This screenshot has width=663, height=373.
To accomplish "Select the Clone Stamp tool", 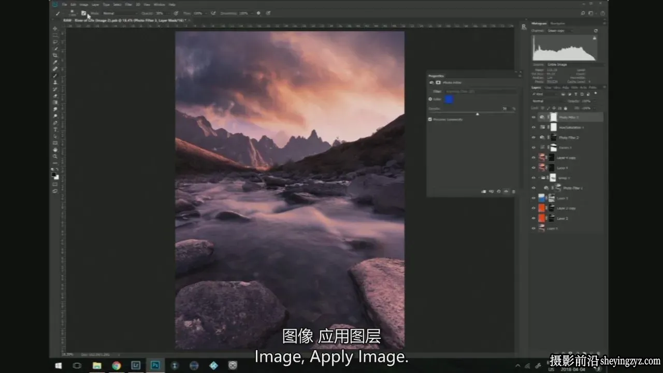I will (55, 82).
